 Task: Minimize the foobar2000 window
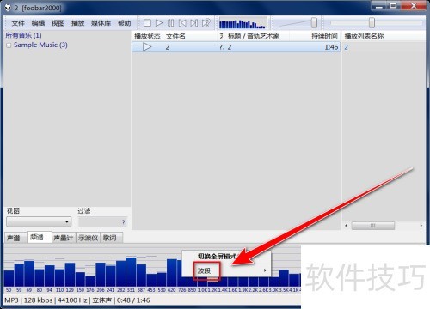(379, 6)
